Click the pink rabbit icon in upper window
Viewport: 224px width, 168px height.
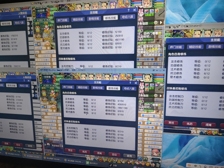click(x=141, y=13)
